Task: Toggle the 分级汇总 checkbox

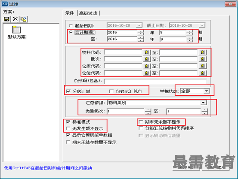Action: pyautogui.click(x=68, y=91)
